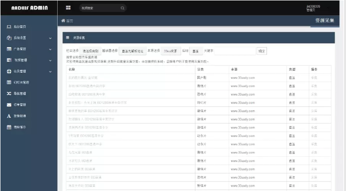This screenshot has height=191, width=346.
Task: Expand the system settings chevron arrow
Action: pos(51,38)
